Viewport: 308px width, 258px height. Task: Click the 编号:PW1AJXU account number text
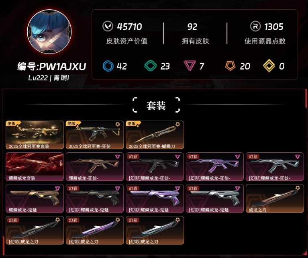(x=52, y=66)
